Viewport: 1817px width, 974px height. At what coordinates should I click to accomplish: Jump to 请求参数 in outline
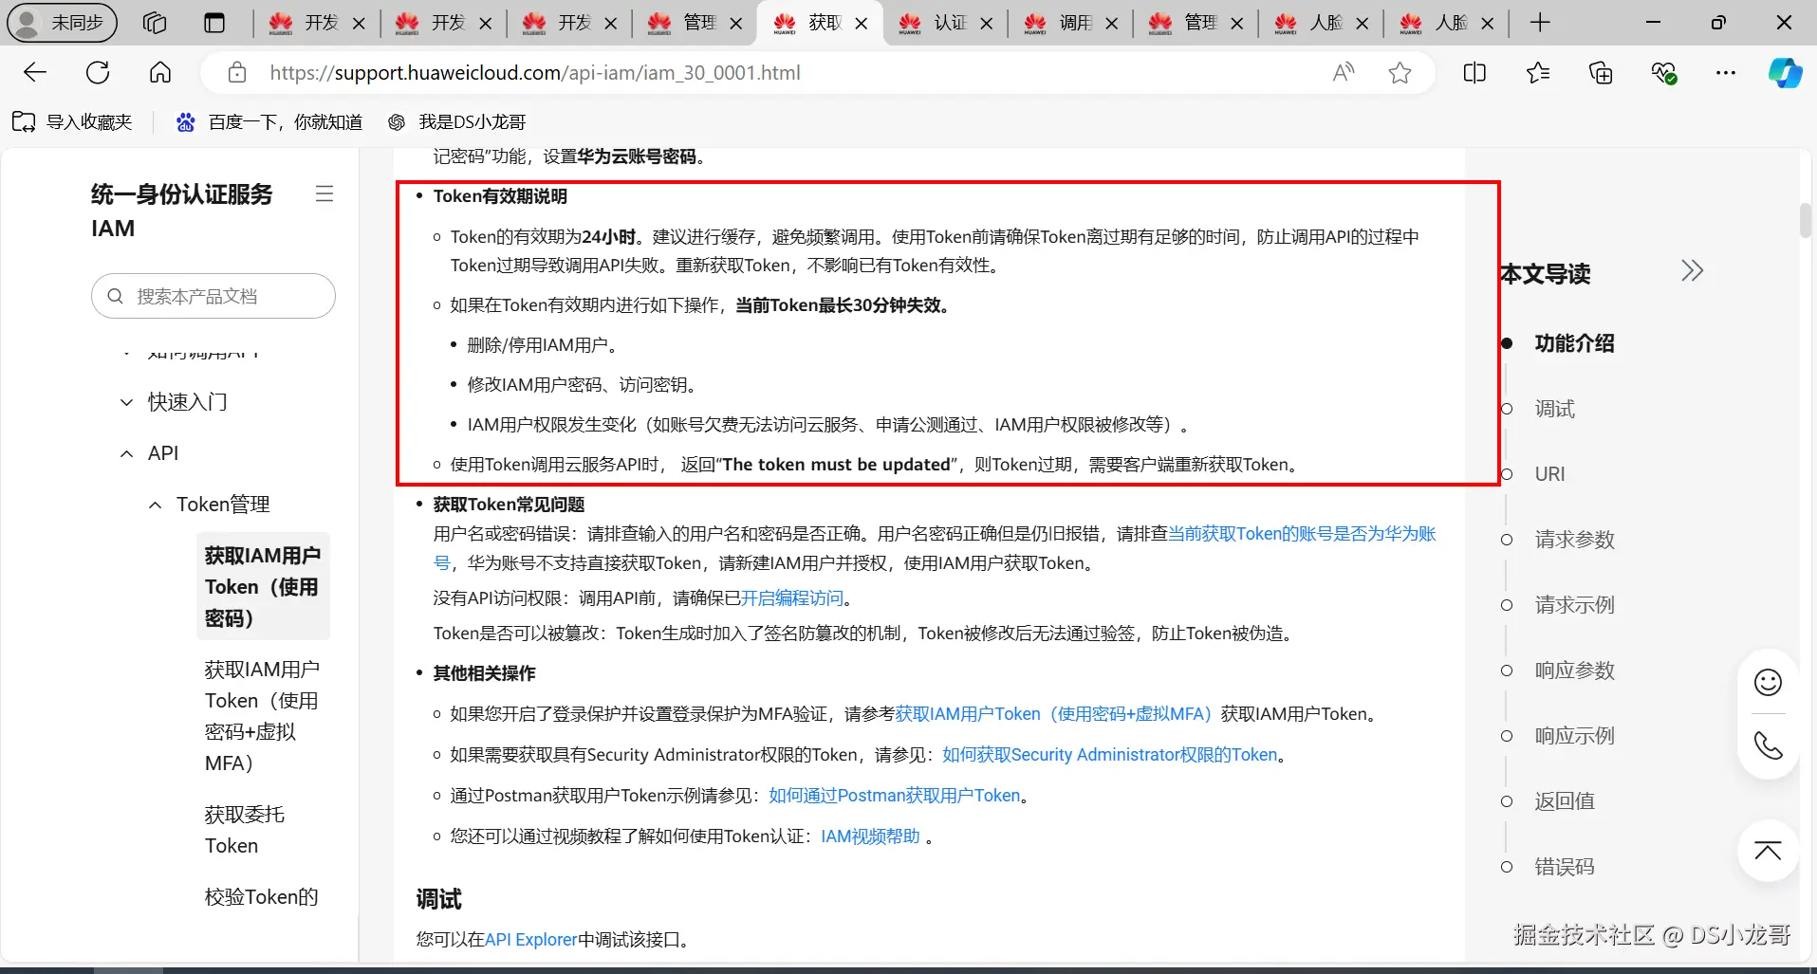pyautogui.click(x=1575, y=540)
